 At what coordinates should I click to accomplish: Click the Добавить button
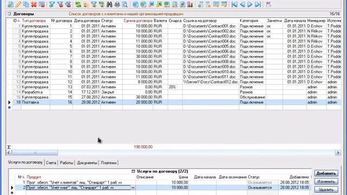point(326,173)
